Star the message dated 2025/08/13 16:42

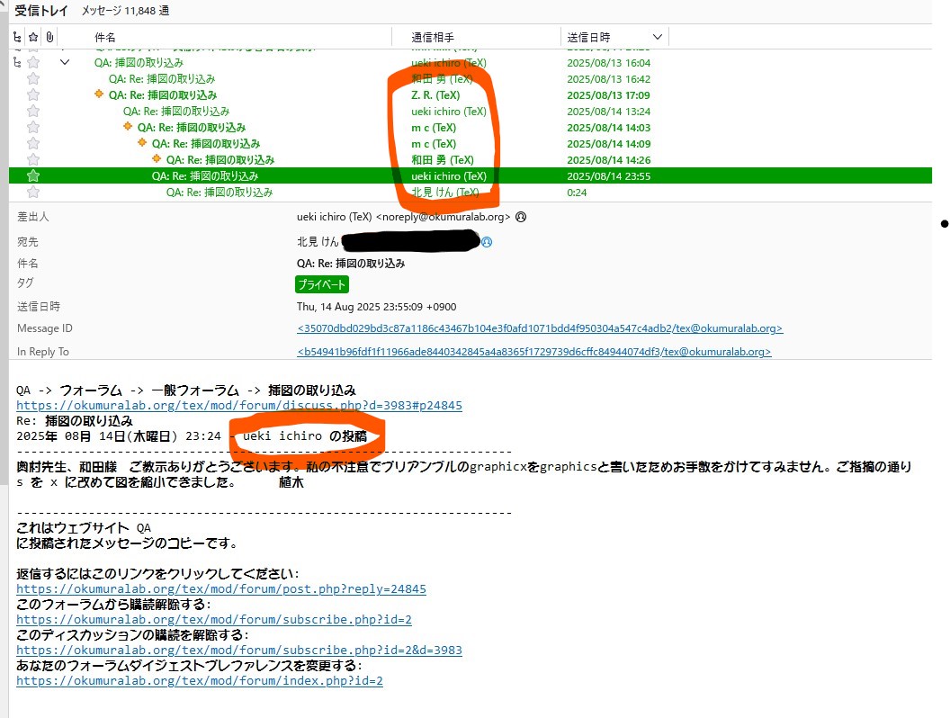33,79
